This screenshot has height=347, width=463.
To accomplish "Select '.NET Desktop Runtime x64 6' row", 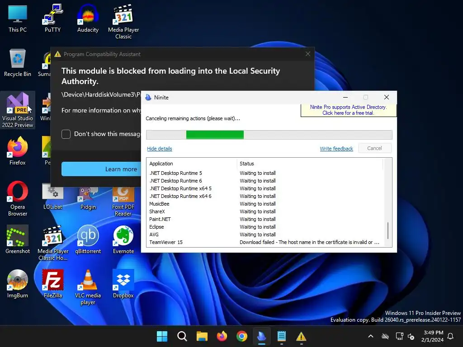I will tap(265, 196).
